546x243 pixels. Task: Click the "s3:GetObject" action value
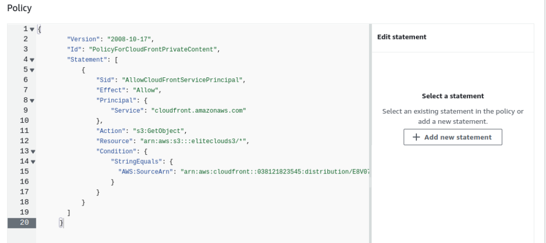point(158,131)
